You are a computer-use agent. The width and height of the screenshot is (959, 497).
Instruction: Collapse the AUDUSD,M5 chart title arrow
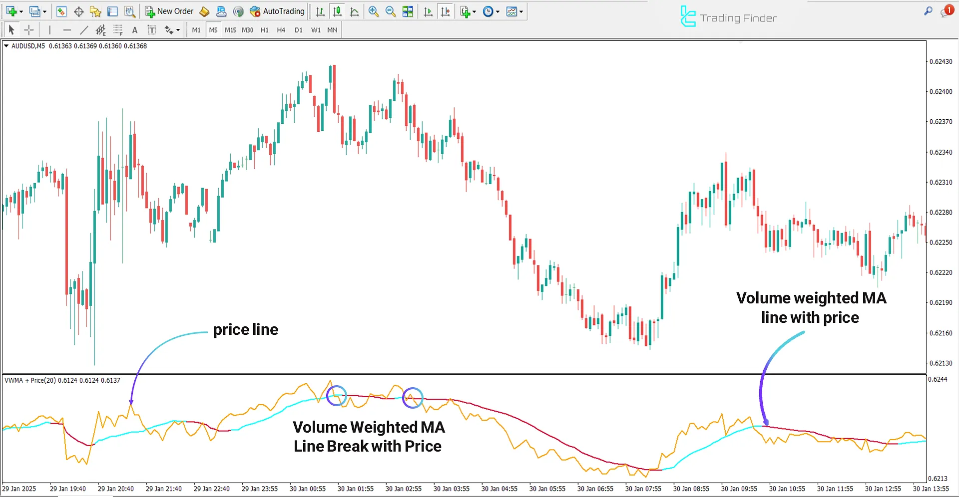pos(6,46)
